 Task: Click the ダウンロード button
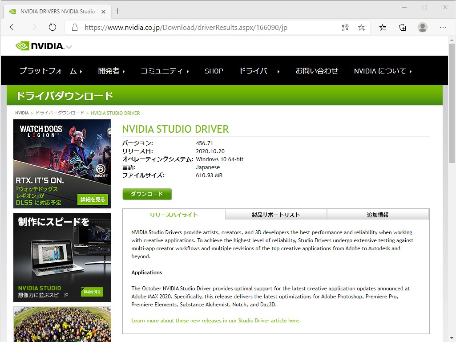point(147,194)
